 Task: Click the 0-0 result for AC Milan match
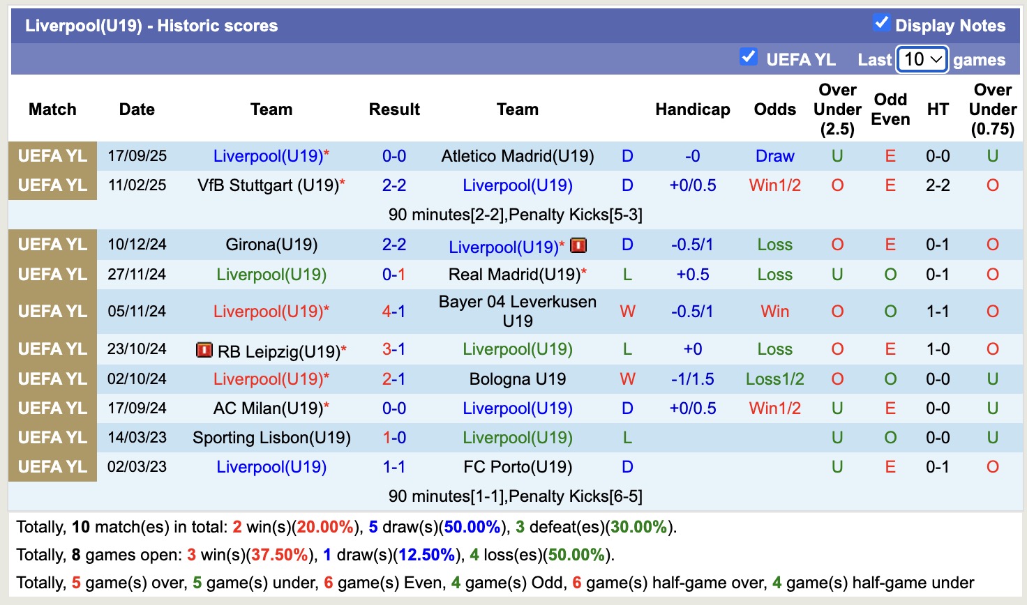[393, 408]
